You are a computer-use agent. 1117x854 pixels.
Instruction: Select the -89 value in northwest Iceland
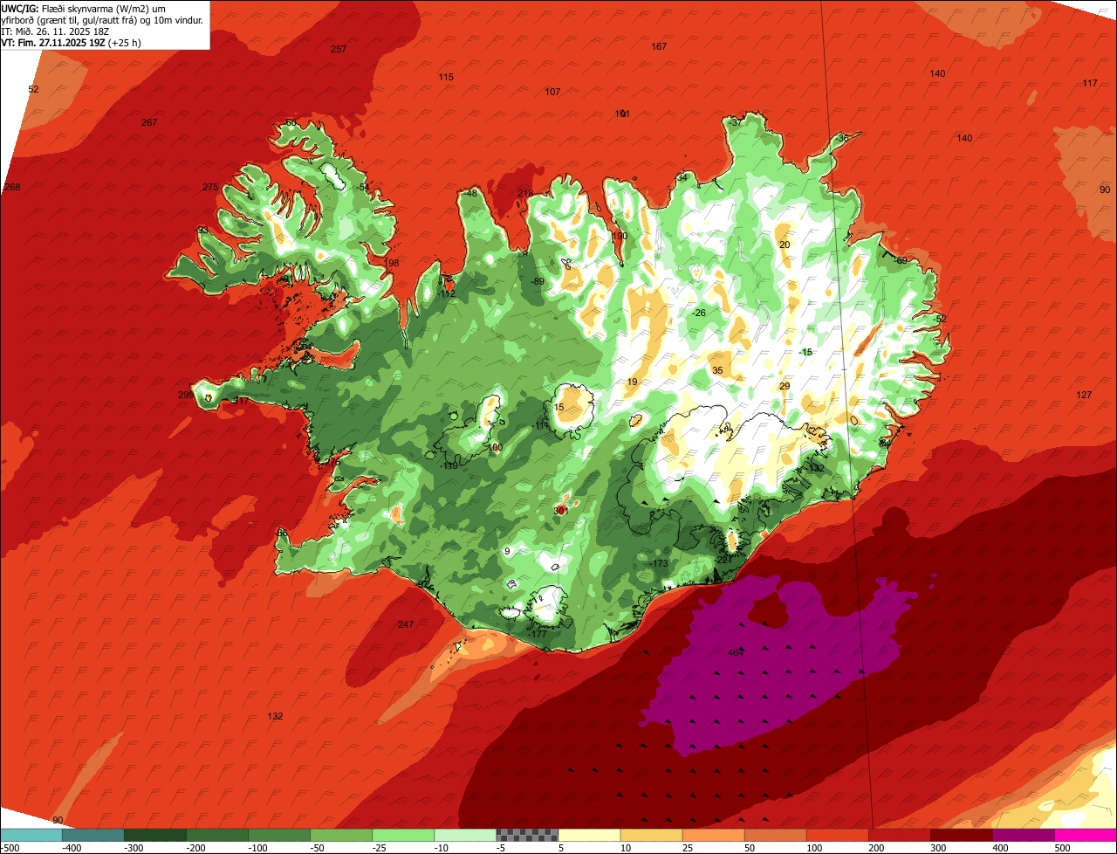pyautogui.click(x=538, y=281)
